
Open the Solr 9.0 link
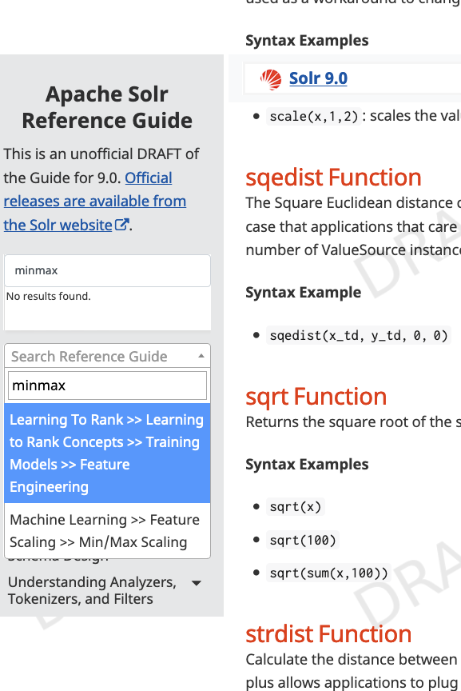[x=318, y=78]
